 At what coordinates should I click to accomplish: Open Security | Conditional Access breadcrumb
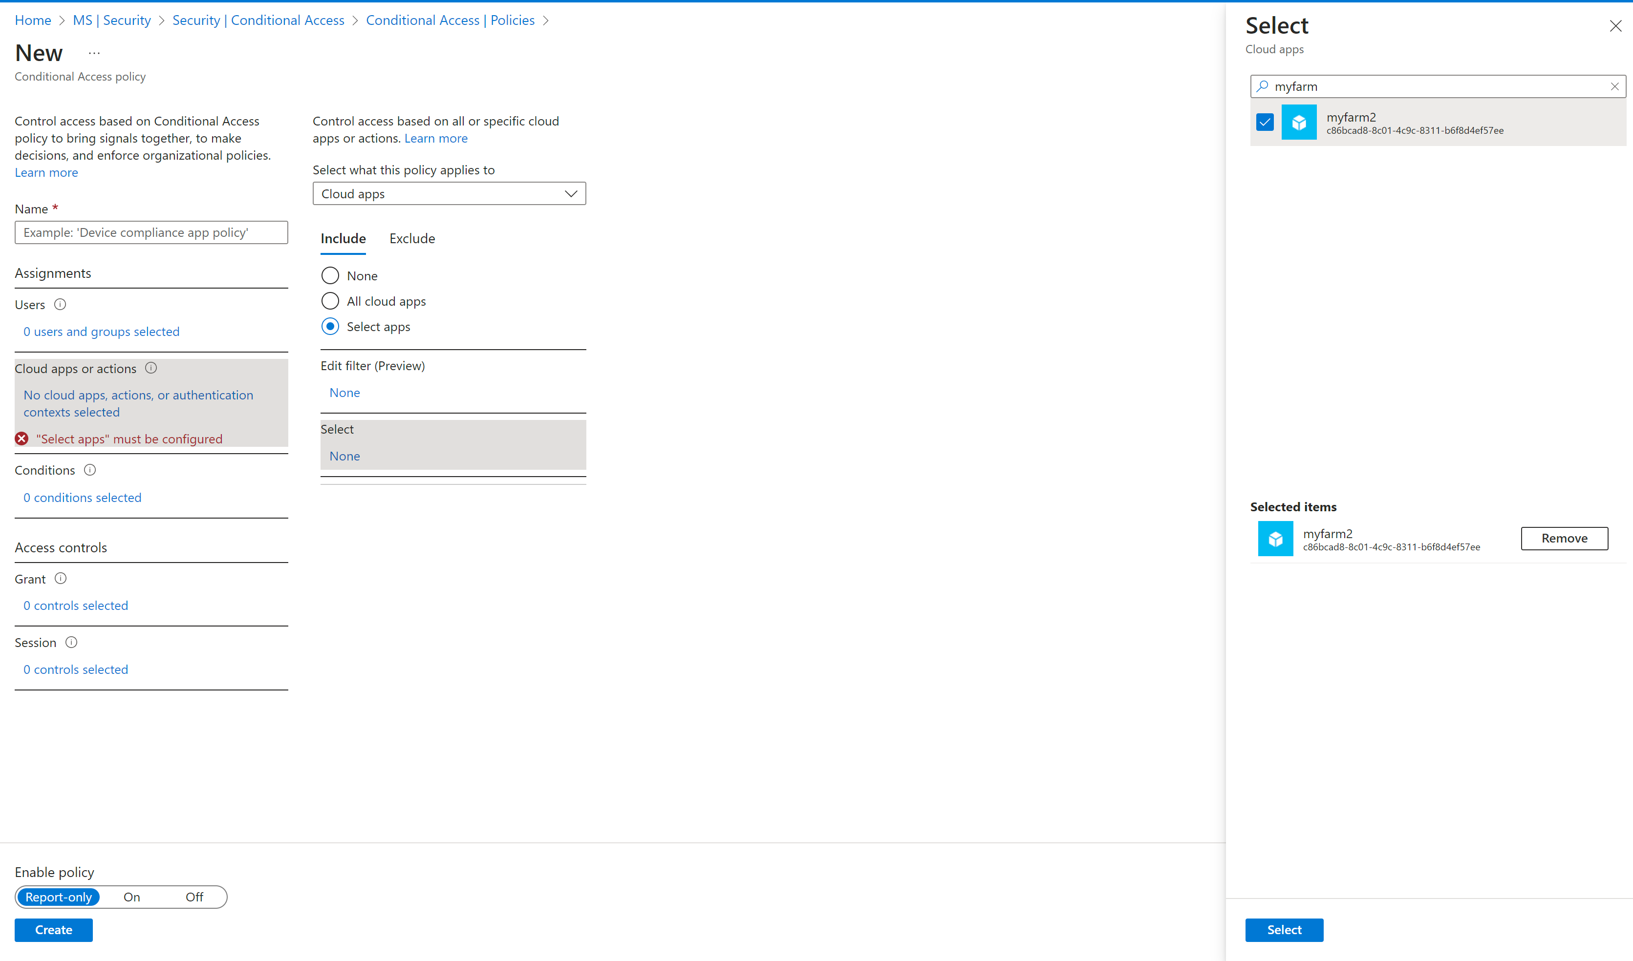coord(258,20)
